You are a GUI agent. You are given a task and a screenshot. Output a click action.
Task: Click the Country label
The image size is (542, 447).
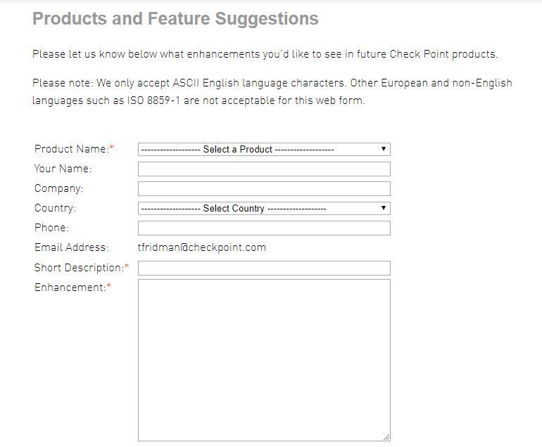point(55,208)
